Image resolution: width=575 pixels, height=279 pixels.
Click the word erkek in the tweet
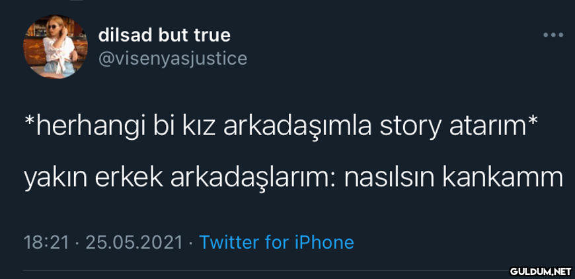click(129, 178)
